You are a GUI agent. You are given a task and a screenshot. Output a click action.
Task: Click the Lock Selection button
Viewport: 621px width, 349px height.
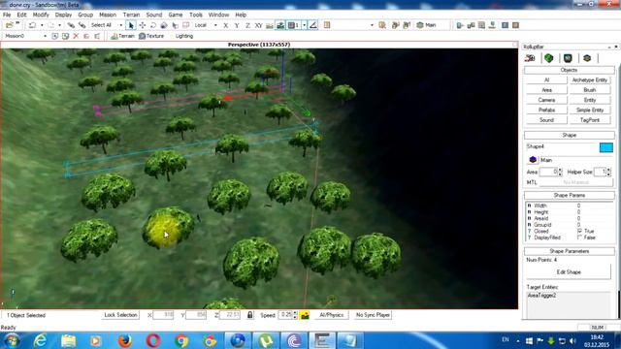(120, 315)
